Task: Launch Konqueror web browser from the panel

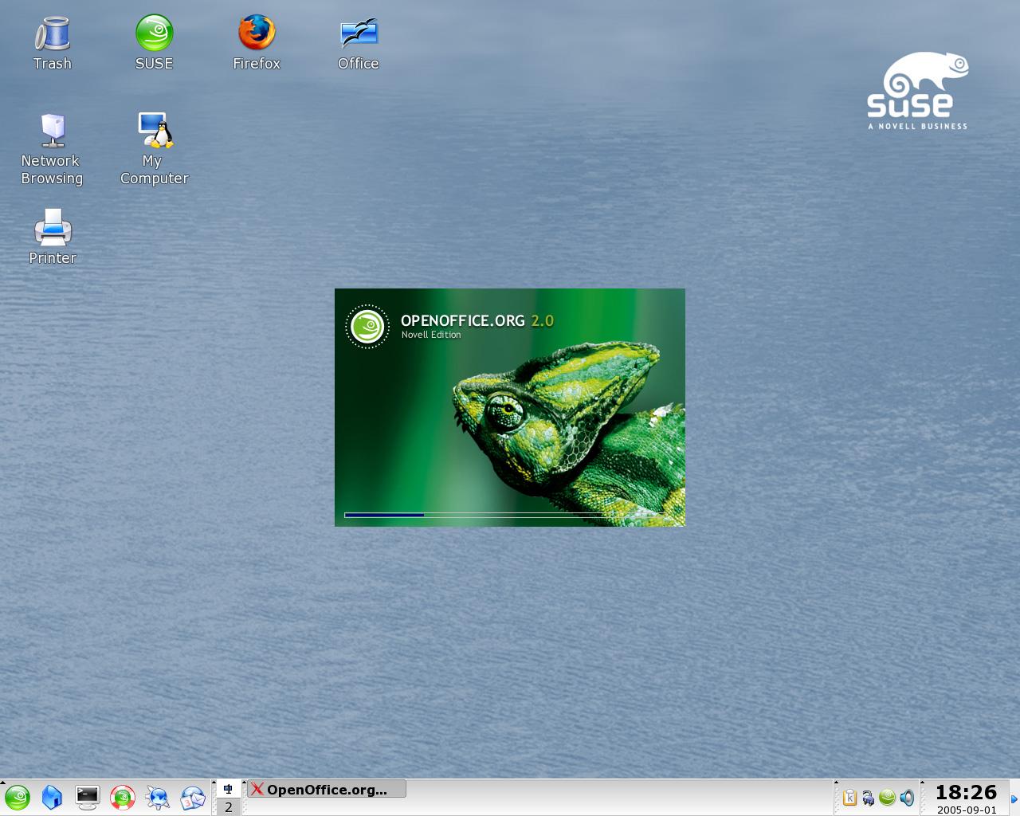Action: pos(158,798)
